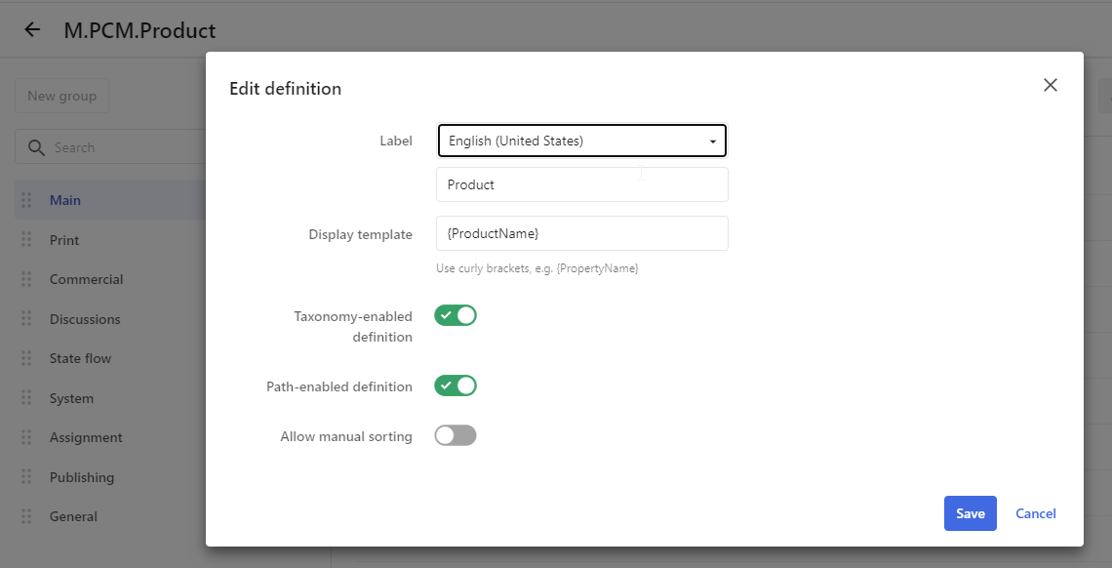Click the drag handle beside the Main group
1112x568 pixels.
coord(26,200)
